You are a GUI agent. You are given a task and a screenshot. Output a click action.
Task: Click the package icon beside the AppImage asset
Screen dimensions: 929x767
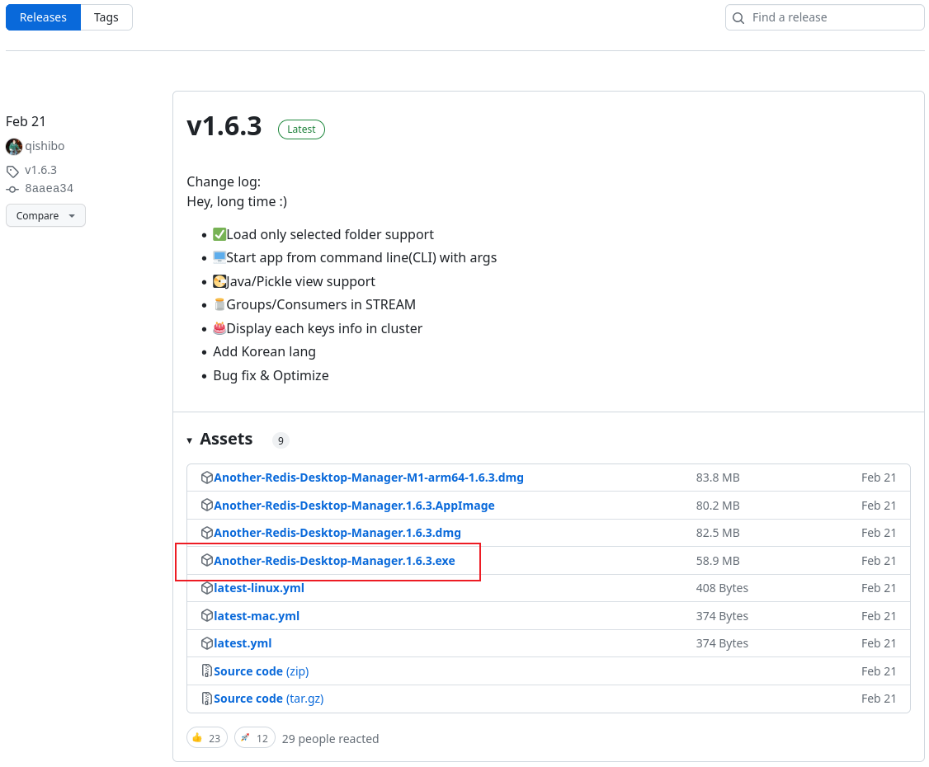(206, 505)
